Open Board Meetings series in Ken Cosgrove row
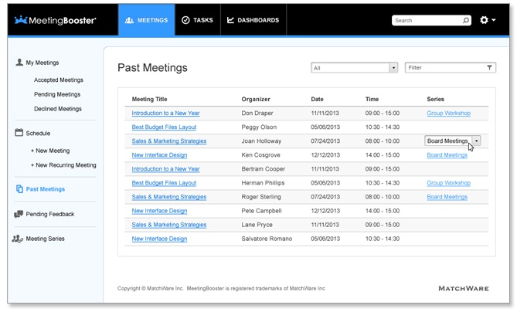Image resolution: width=517 pixels, height=312 pixels. 447,155
